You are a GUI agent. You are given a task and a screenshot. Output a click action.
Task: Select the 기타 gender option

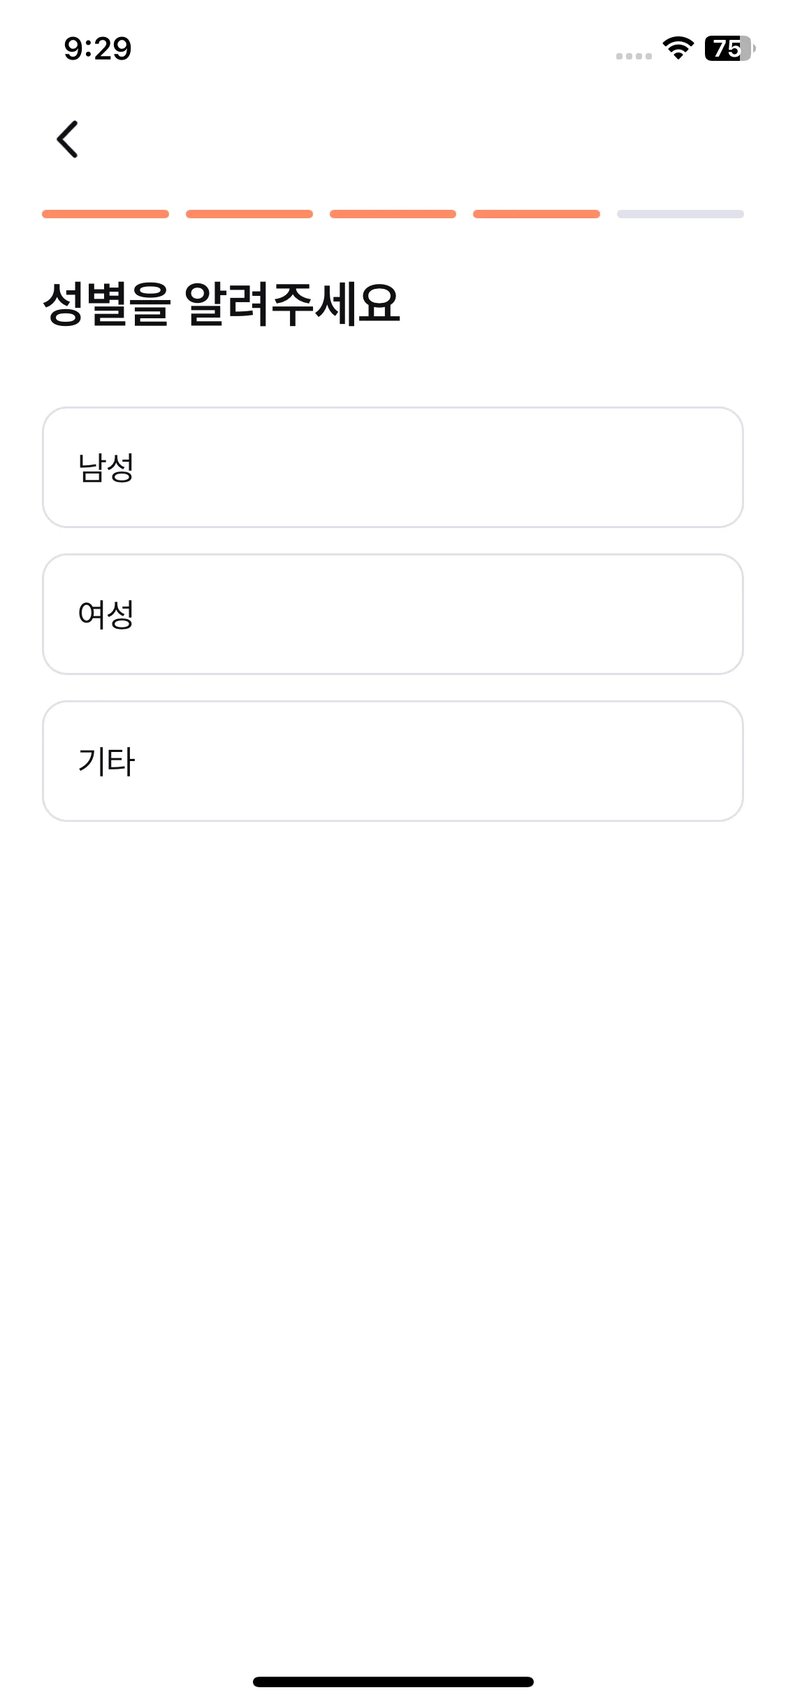point(393,761)
